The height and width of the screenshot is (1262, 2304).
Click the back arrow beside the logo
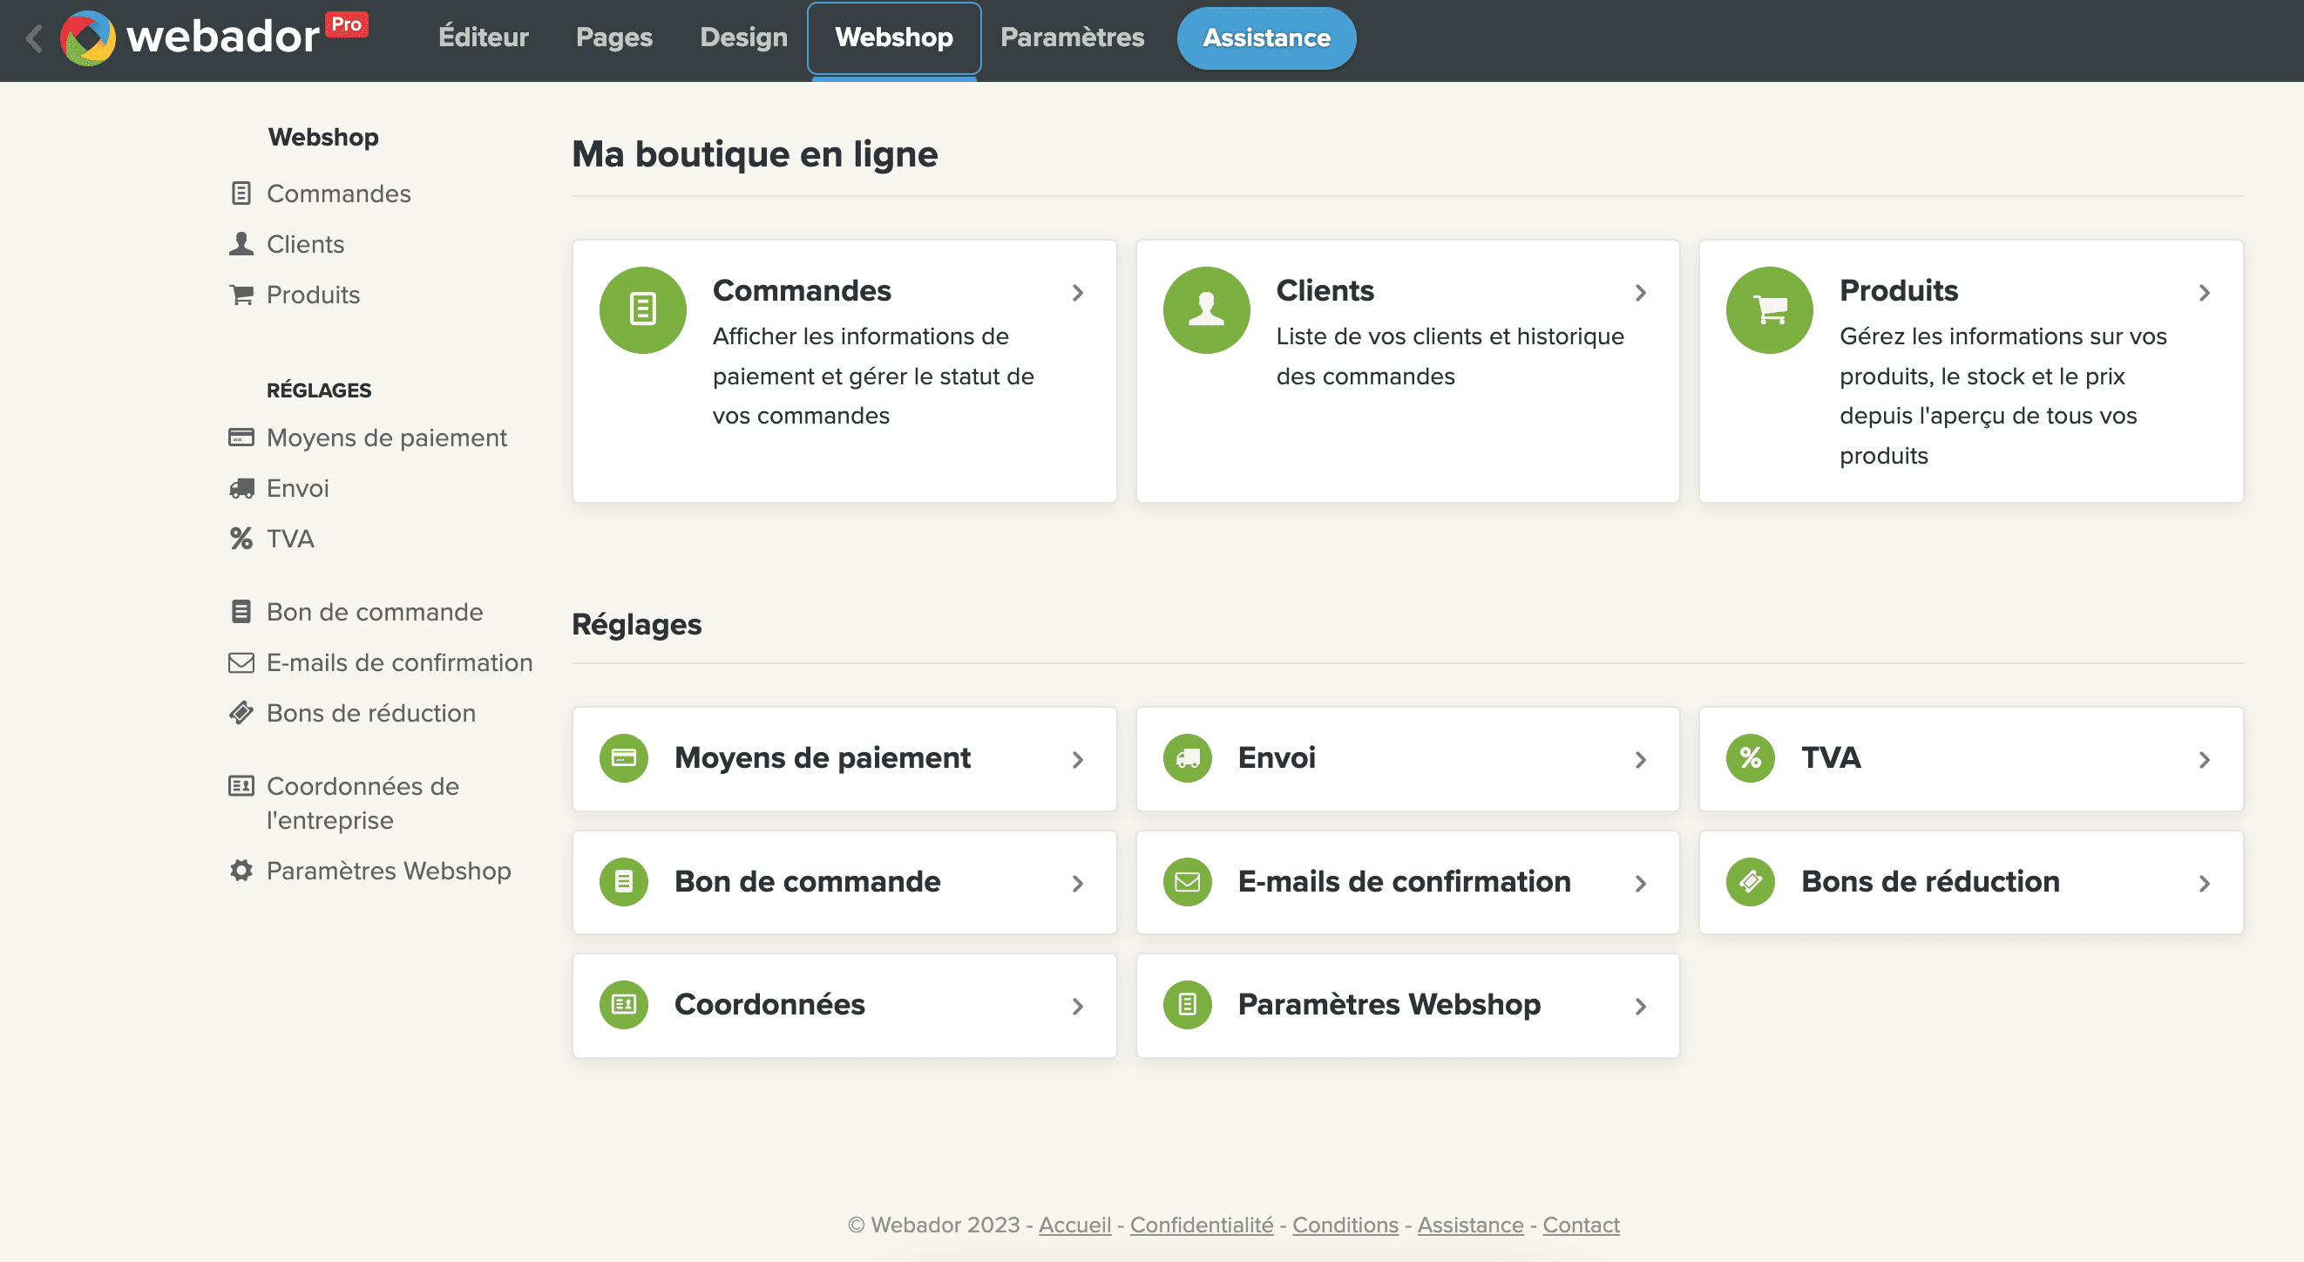tap(34, 38)
